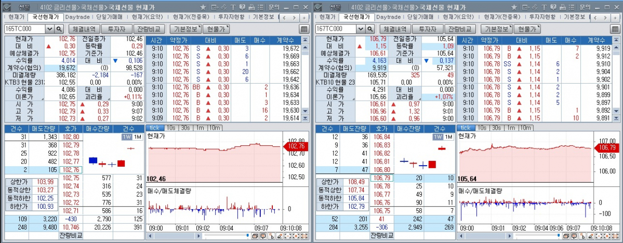Click the horizontal scrollbar under the 102,76 chart

tap(175, 236)
